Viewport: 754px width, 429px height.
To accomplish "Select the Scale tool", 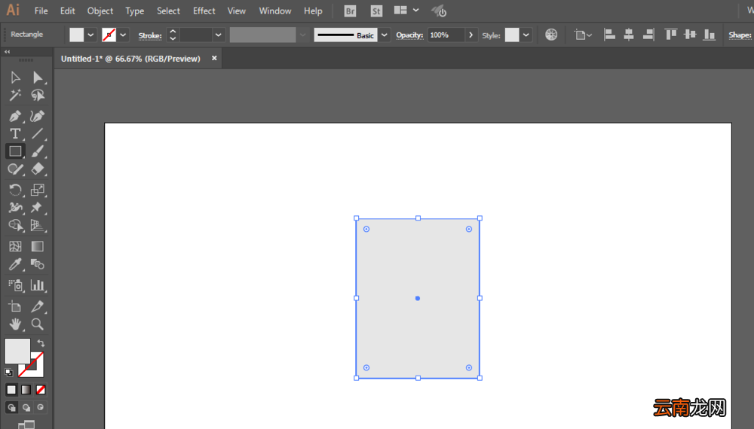I will click(x=38, y=190).
